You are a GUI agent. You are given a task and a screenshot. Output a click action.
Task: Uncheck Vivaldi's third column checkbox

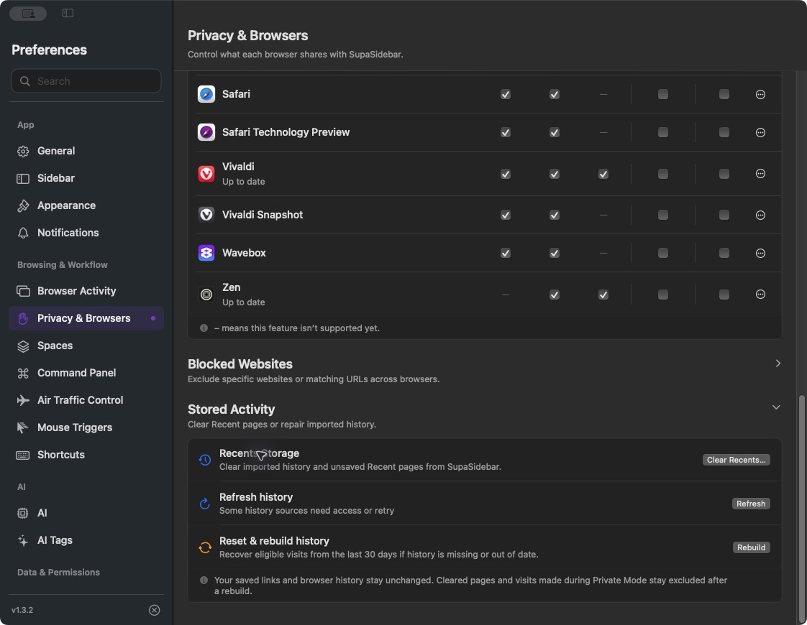pyautogui.click(x=603, y=174)
